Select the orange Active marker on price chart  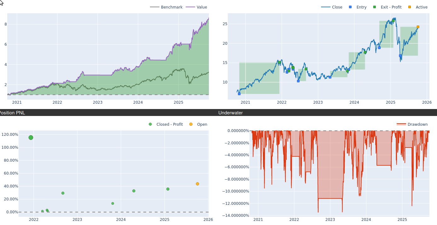418,27
